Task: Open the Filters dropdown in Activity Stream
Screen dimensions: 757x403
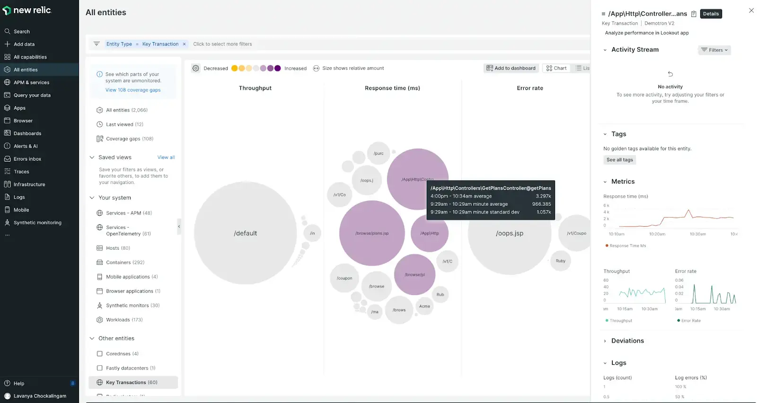Action: click(x=714, y=50)
